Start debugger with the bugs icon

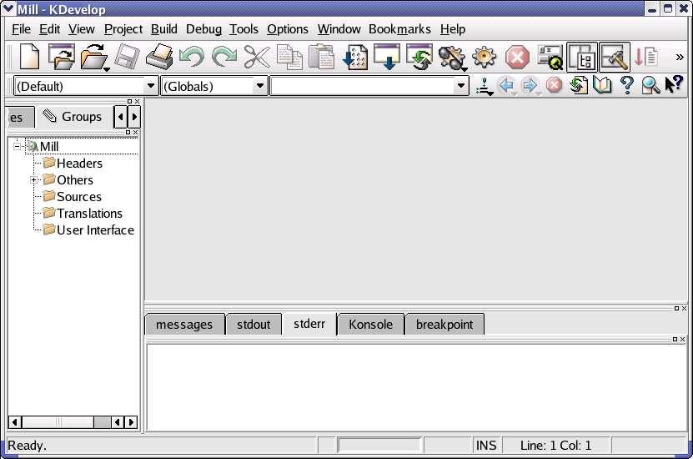click(x=452, y=58)
